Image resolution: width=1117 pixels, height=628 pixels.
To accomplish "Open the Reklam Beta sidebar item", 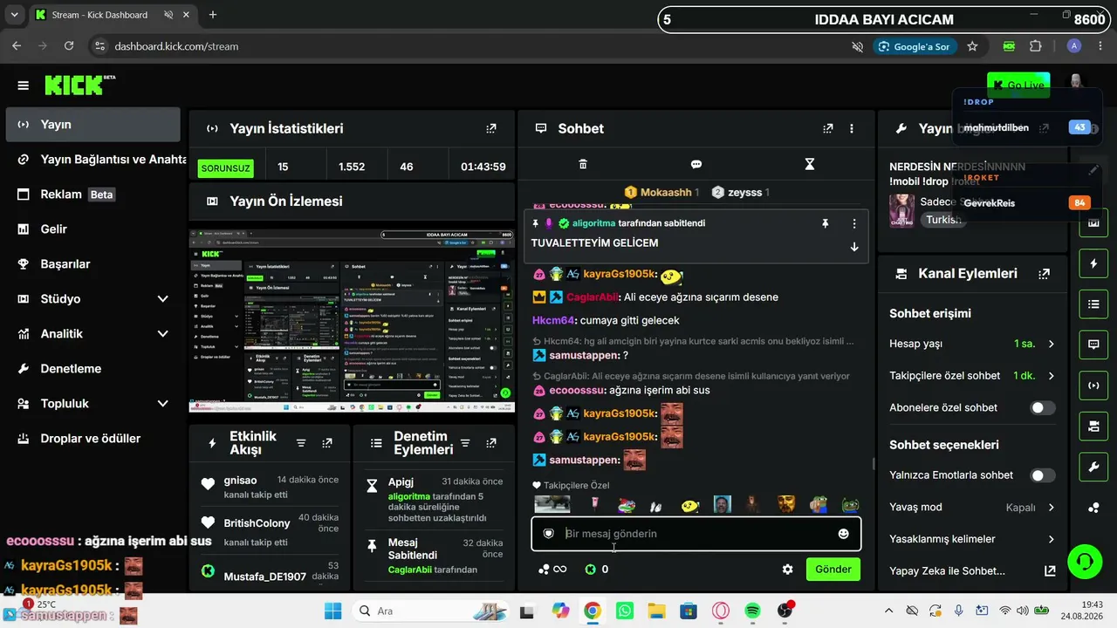I will pyautogui.click(x=93, y=195).
